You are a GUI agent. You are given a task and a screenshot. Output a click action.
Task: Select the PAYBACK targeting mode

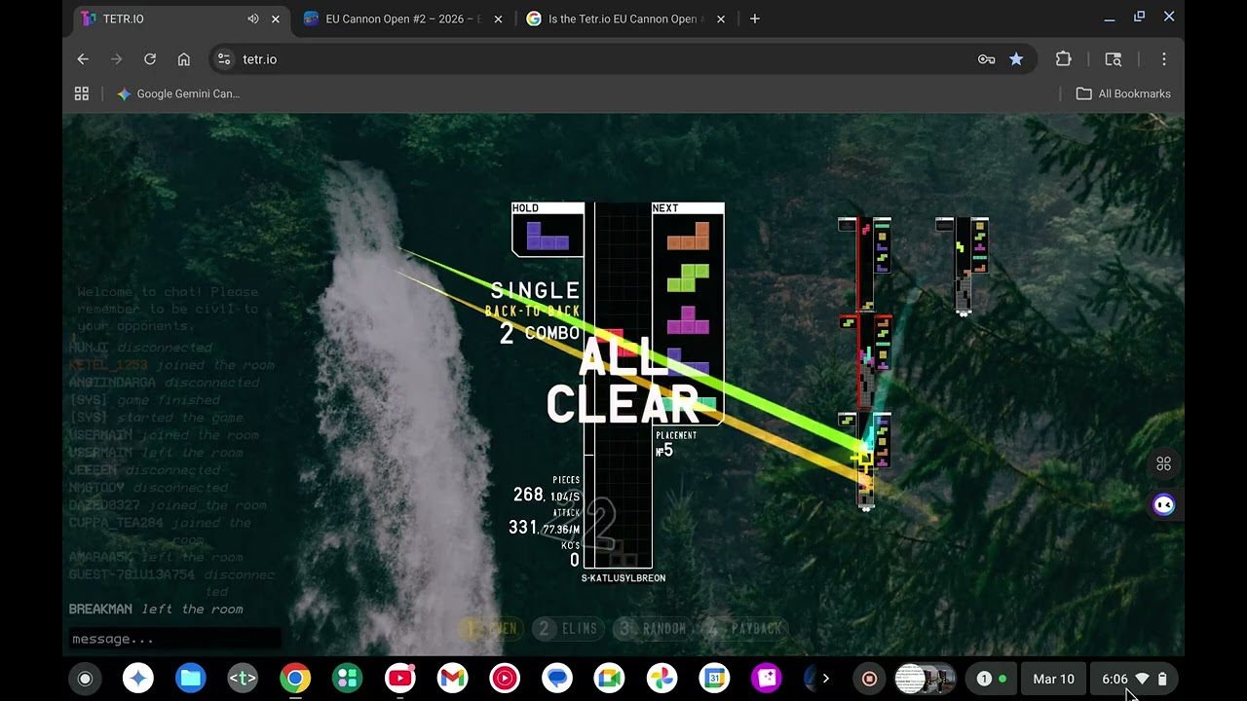click(745, 629)
